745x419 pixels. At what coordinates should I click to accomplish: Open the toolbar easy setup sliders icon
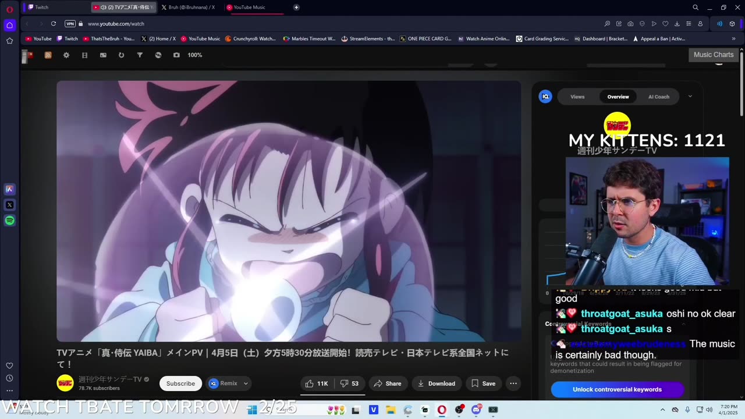pyautogui.click(x=689, y=24)
